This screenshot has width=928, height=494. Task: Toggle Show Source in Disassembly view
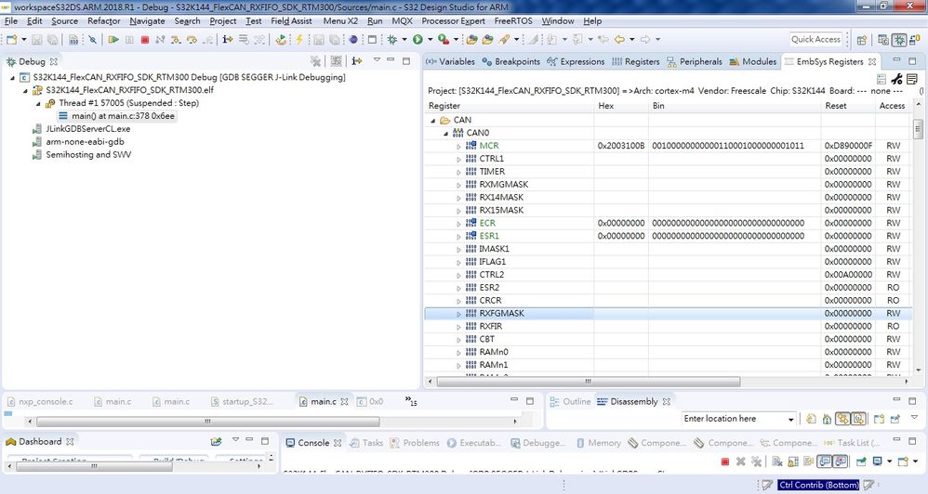(859, 419)
